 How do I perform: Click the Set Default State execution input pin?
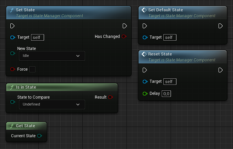pyautogui.click(x=145, y=26)
